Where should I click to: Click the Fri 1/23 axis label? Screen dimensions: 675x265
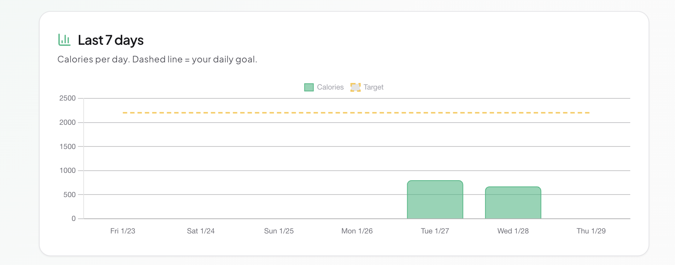(123, 231)
